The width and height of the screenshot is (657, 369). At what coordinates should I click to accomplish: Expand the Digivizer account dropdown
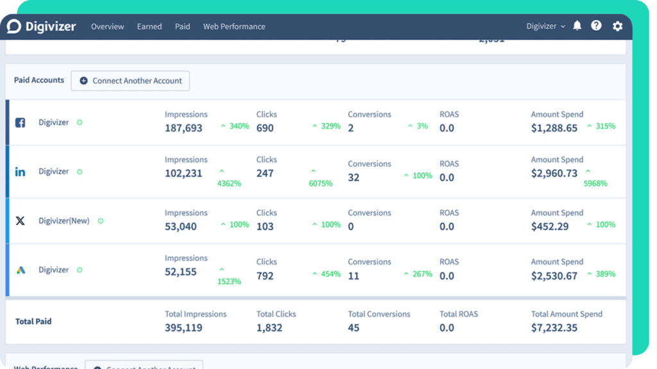click(545, 26)
